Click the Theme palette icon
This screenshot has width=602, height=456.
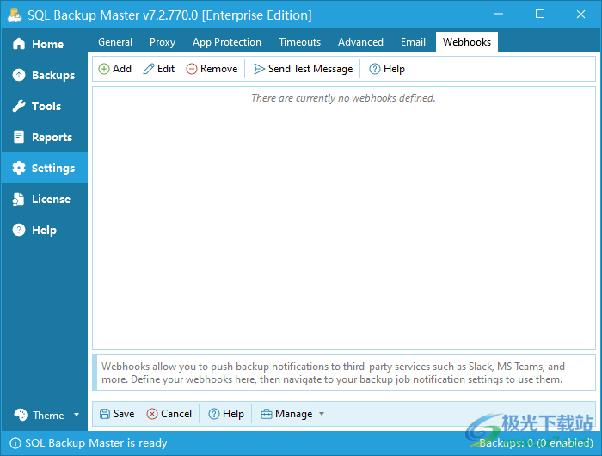(x=21, y=415)
